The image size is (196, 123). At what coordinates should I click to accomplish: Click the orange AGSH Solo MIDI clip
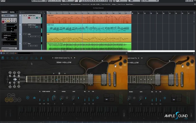(89, 19)
